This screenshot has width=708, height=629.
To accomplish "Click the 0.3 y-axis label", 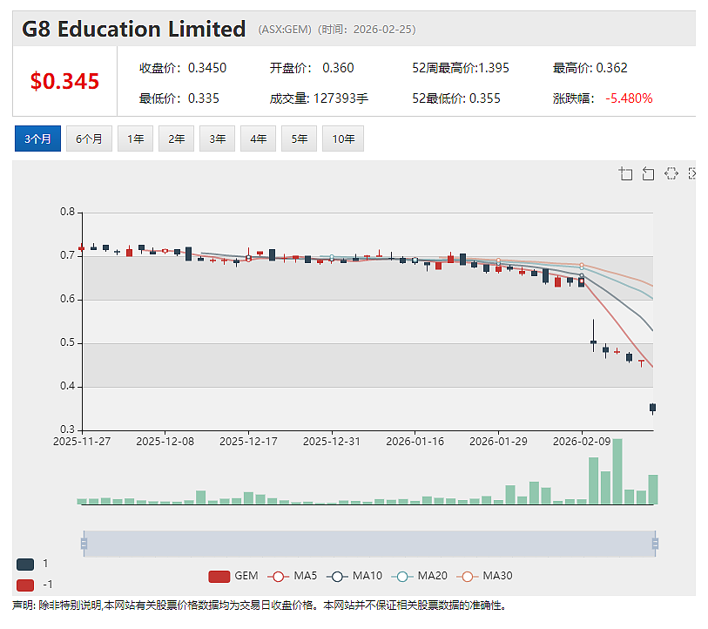I will coord(68,429).
